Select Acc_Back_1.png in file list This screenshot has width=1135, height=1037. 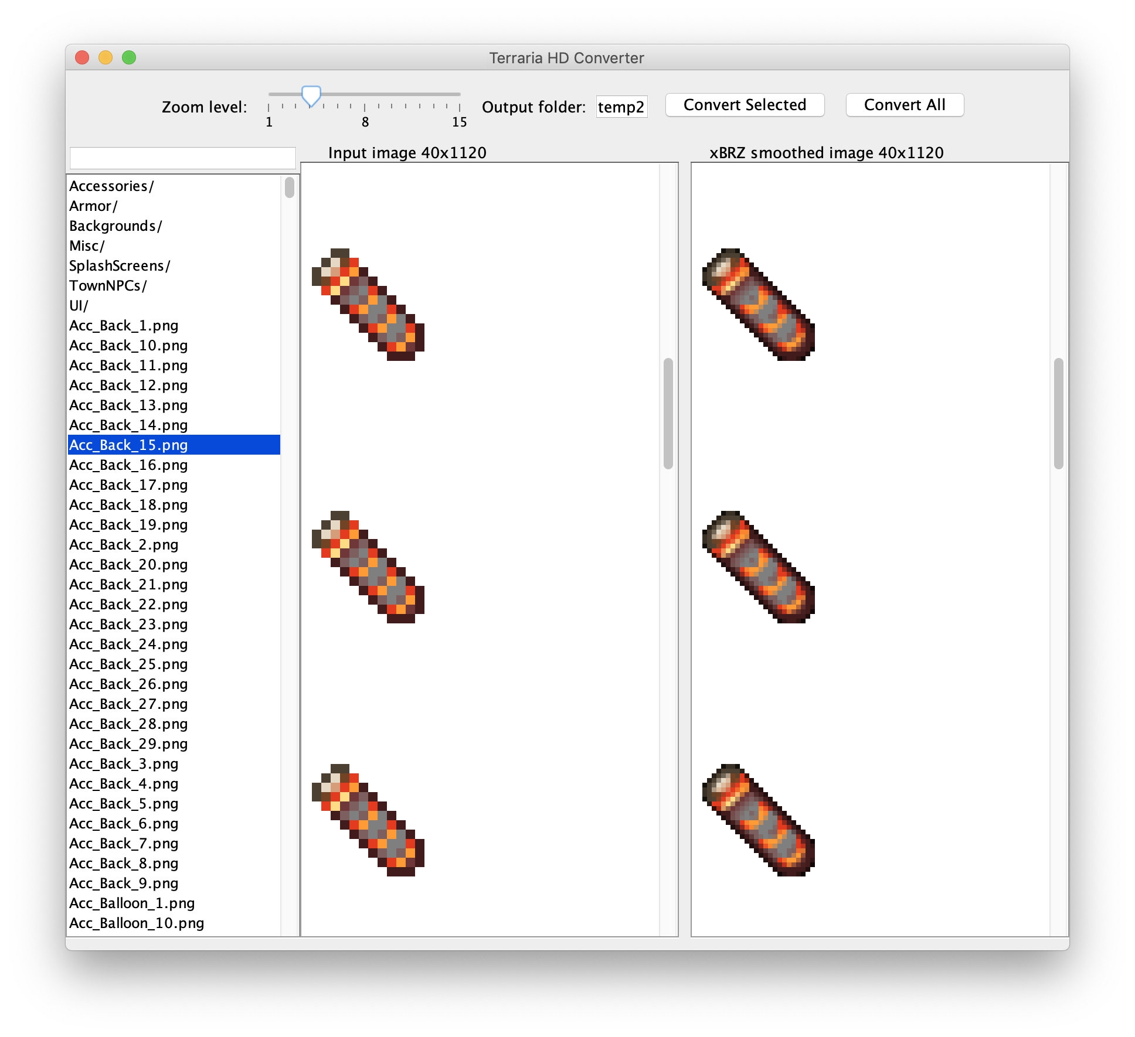tap(174, 325)
